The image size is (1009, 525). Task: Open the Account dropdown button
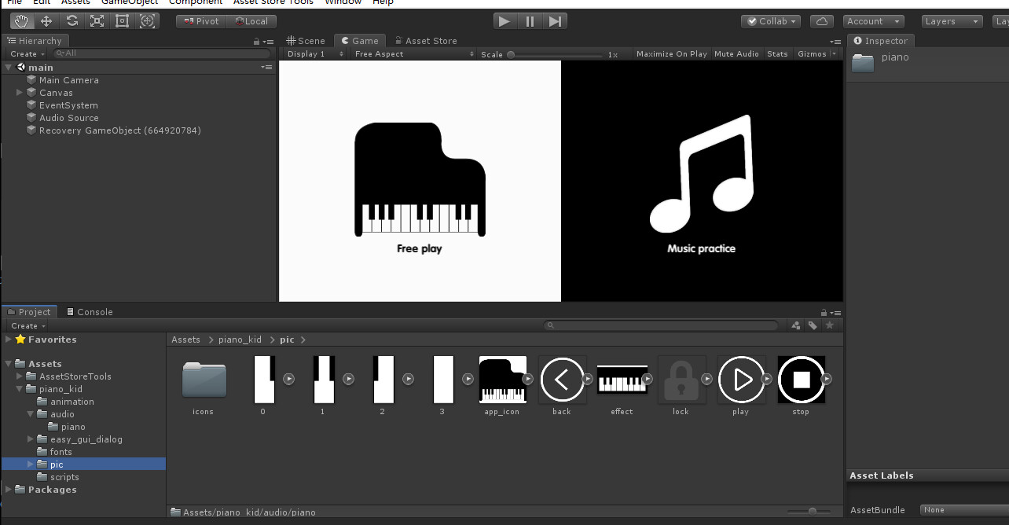click(872, 21)
